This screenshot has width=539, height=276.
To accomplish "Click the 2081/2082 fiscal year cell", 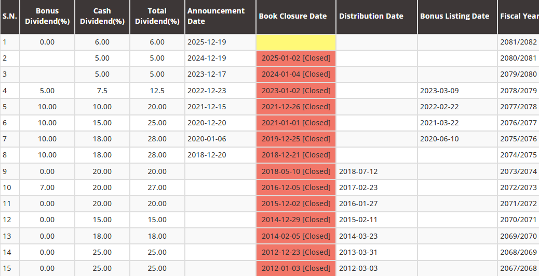I will 518,42.
